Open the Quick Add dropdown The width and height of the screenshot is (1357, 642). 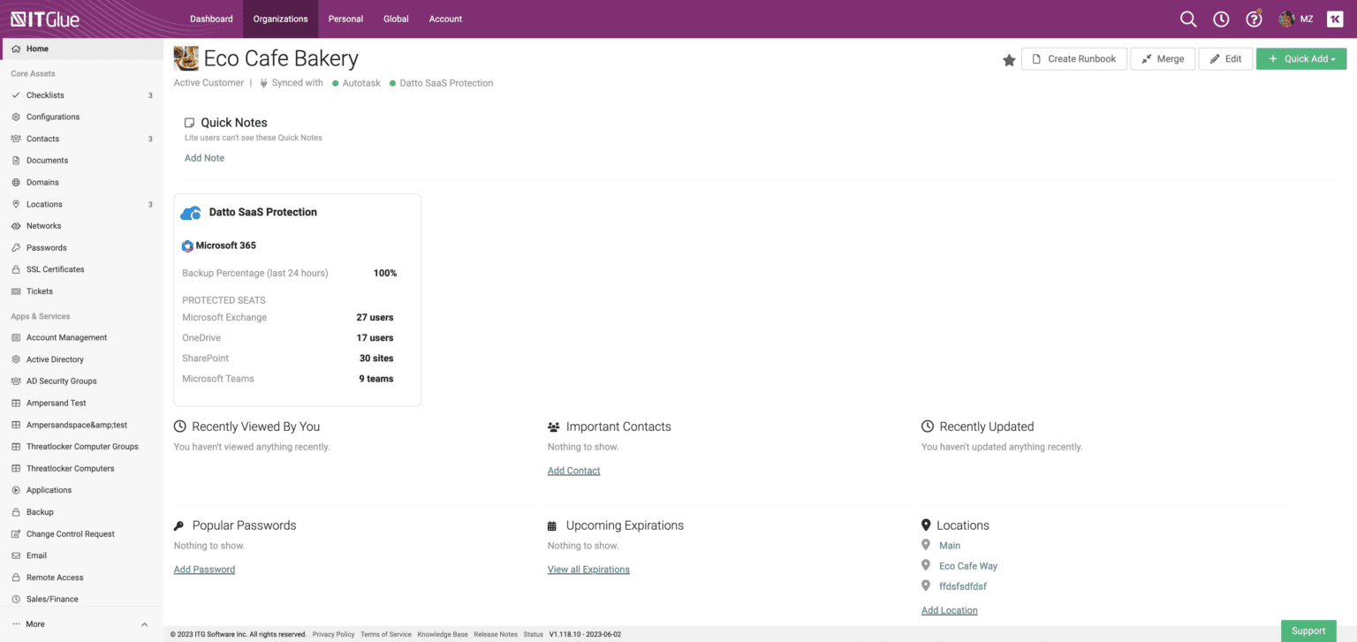[x=1301, y=58]
